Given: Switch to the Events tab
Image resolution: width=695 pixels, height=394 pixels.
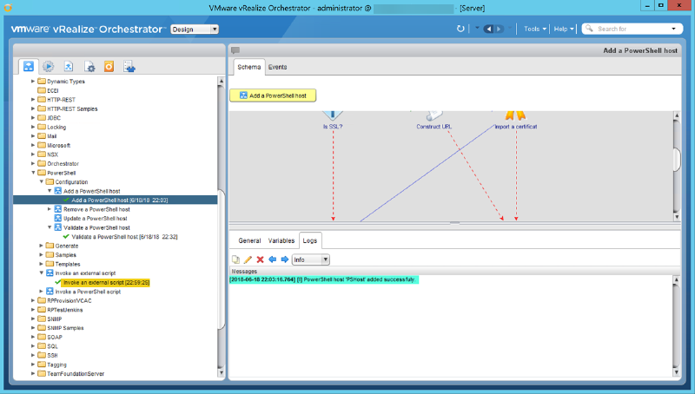Looking at the screenshot, I should tap(277, 67).
